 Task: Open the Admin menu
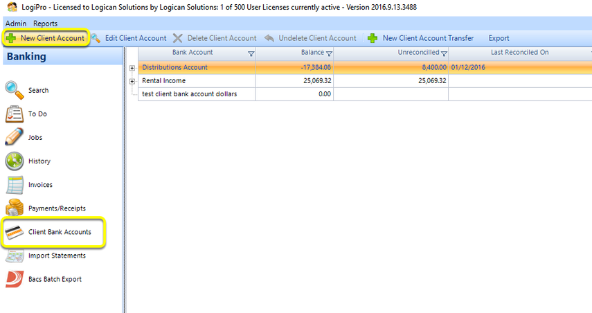[x=16, y=24]
